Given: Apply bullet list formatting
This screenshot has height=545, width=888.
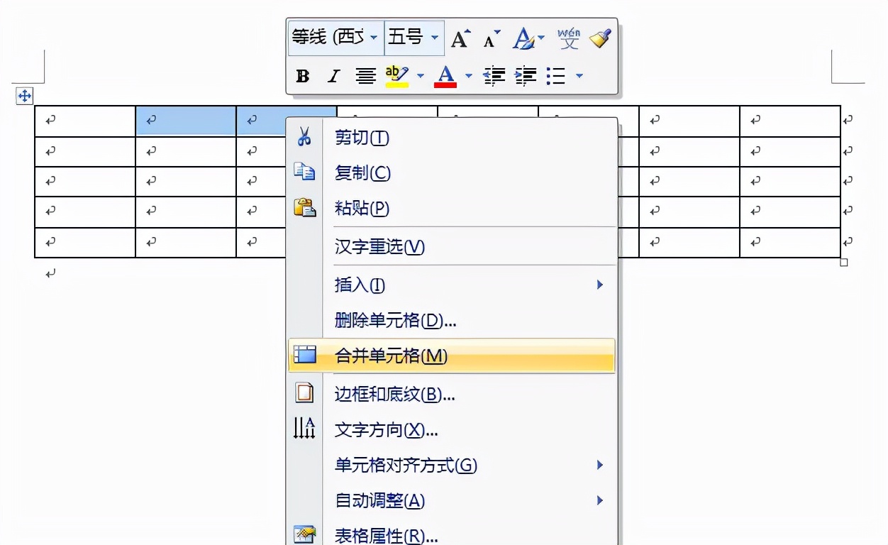Looking at the screenshot, I should 557,76.
